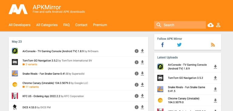Download TomTom GO Navigation from Latest Uploads
The image size is (233, 111).
(x=215, y=78)
